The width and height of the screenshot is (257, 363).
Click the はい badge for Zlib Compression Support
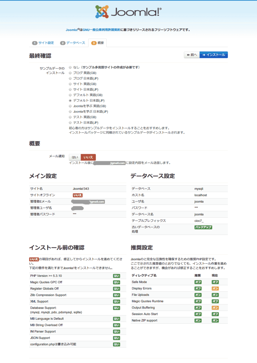tap(117, 295)
